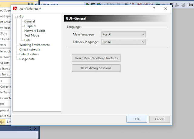
Task: Close the User Preferences dialog
Action: [166, 9]
